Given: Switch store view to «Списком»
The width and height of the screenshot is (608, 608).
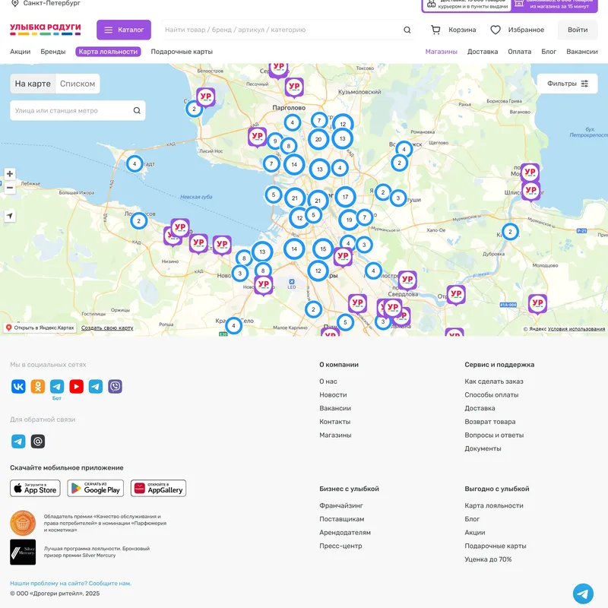Looking at the screenshot, I should pos(79,84).
